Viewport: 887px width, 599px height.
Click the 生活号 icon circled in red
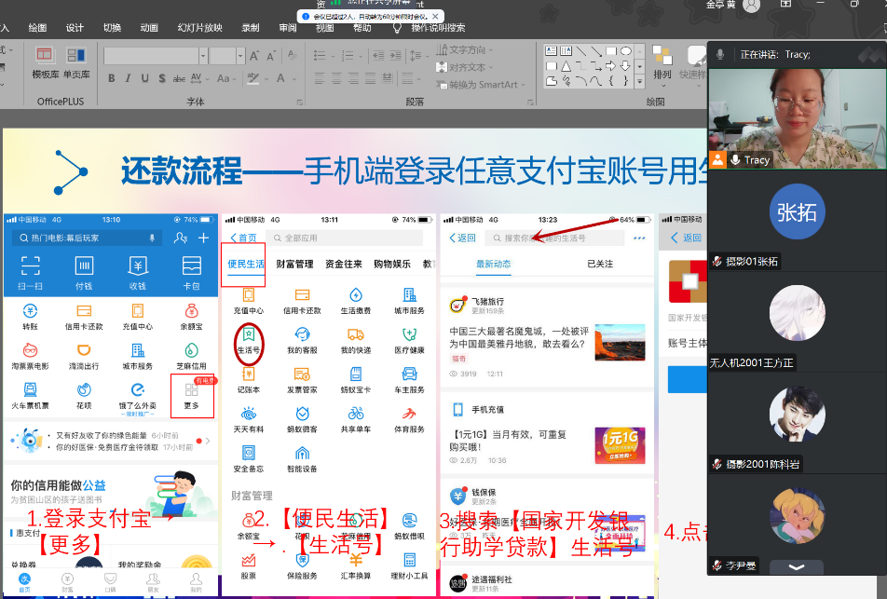click(x=248, y=340)
